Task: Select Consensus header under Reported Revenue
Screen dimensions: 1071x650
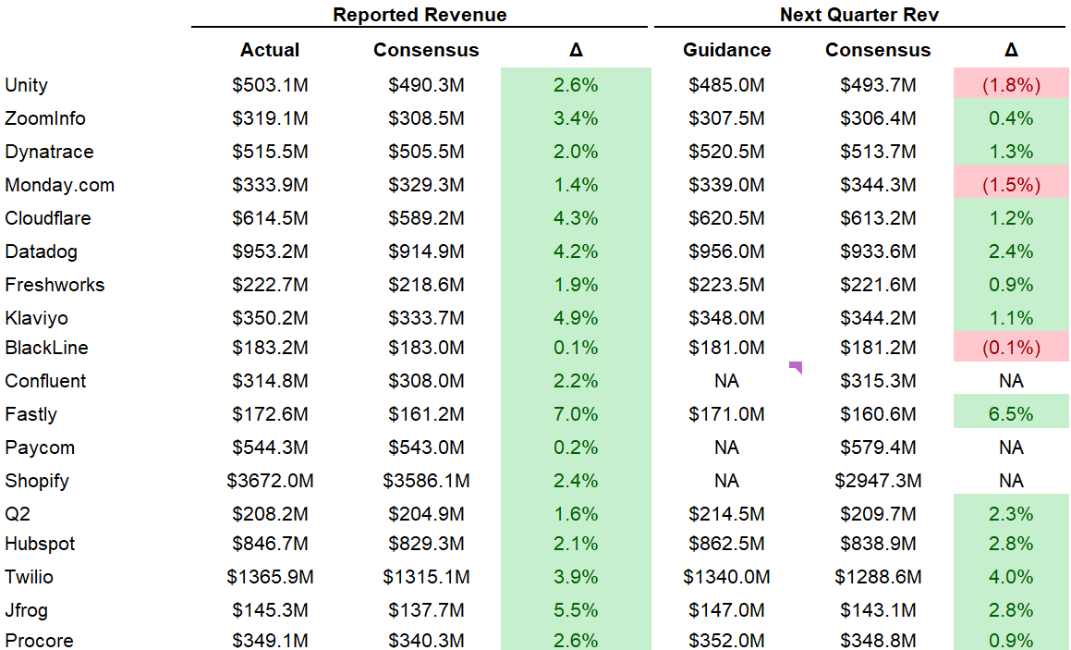Action: coord(426,50)
